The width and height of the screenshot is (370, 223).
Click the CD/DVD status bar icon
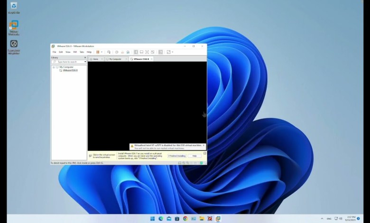point(184,163)
